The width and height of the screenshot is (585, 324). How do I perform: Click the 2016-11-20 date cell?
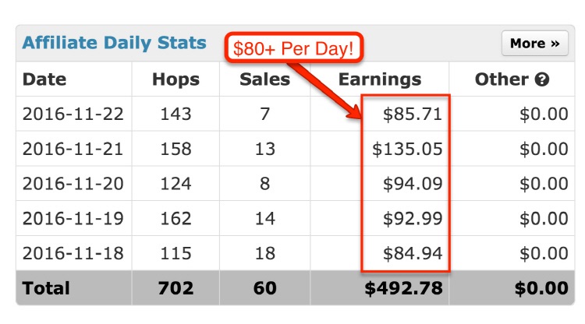73,184
